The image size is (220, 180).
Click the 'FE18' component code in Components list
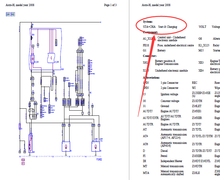146,45
